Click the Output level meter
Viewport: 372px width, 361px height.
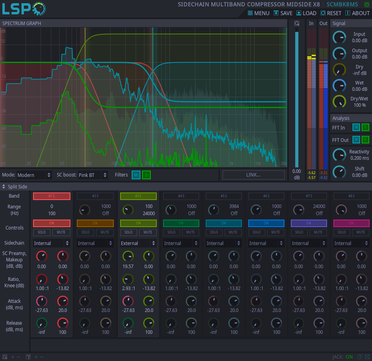[323, 99]
